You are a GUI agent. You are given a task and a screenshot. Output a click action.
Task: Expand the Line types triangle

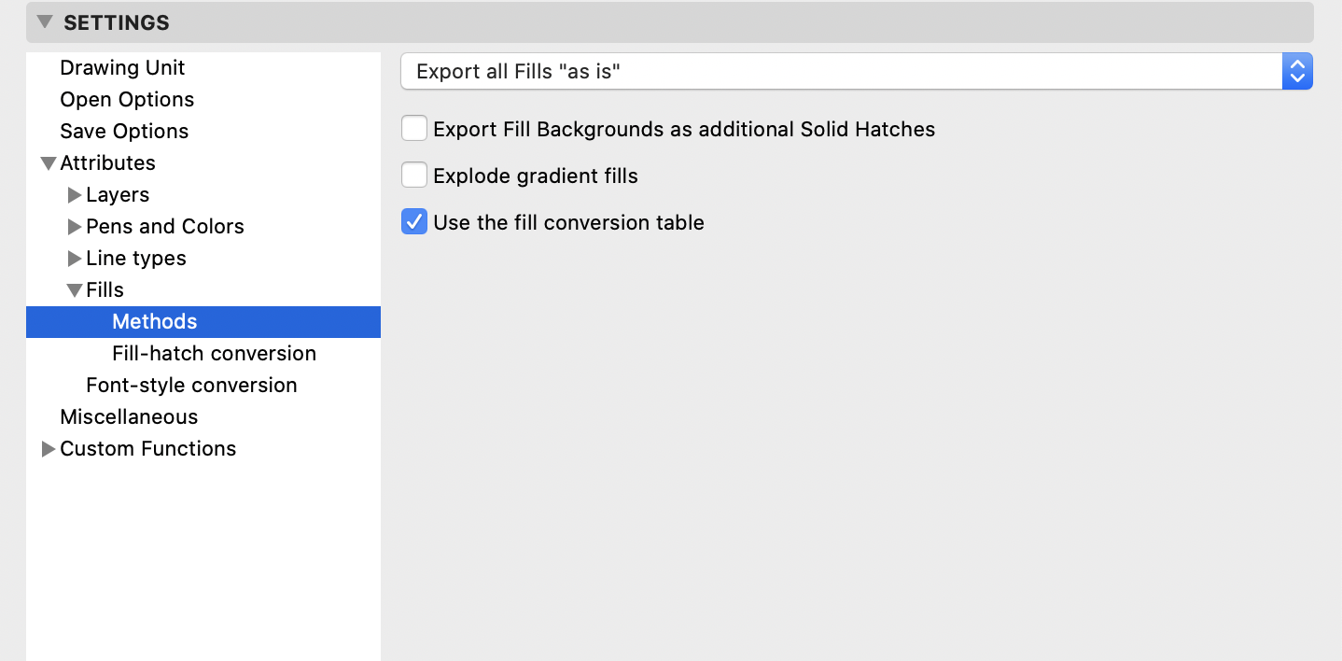pos(75,259)
